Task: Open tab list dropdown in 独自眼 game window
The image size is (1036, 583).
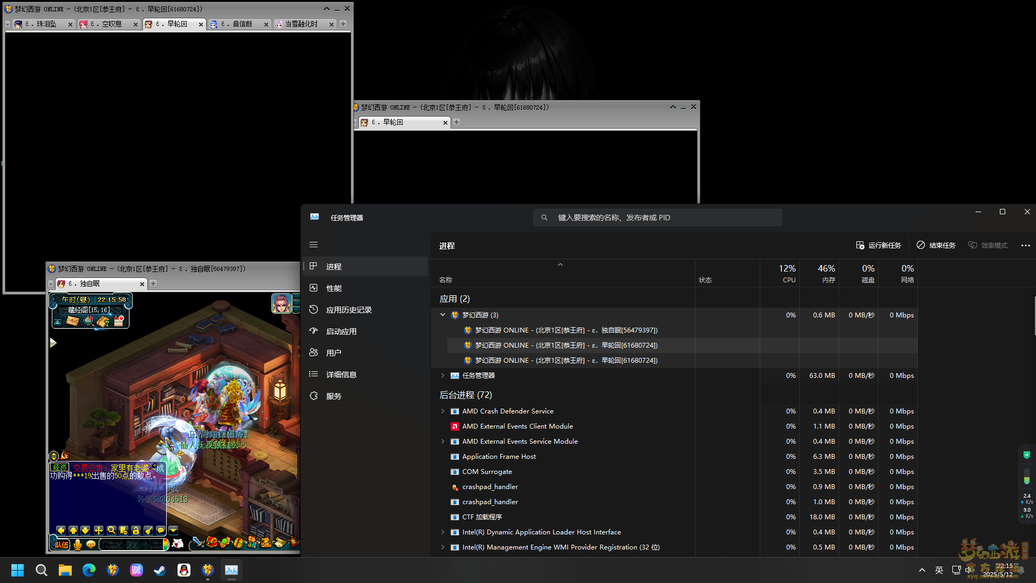Action: coord(51,284)
